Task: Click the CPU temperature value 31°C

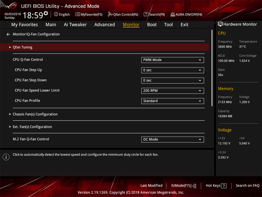Action: (242, 47)
